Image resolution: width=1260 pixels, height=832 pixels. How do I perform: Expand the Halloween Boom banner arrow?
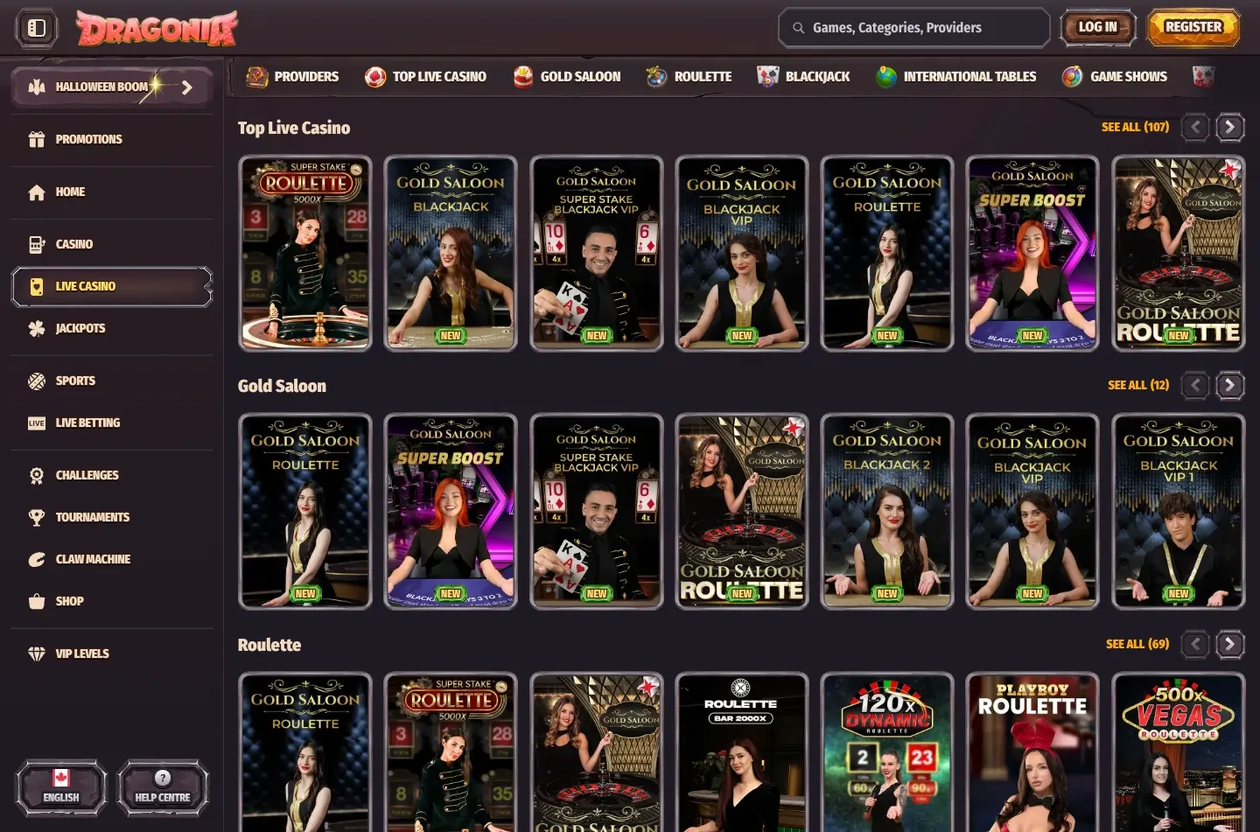click(185, 87)
